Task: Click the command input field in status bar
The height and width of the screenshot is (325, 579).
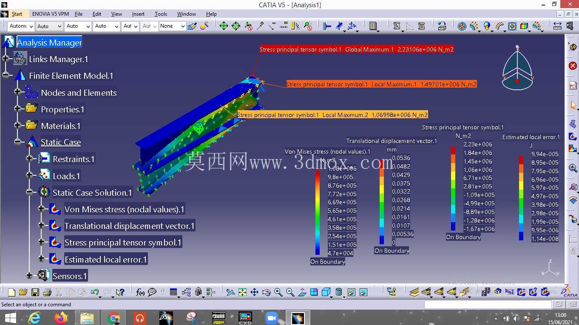Action: click(488, 305)
